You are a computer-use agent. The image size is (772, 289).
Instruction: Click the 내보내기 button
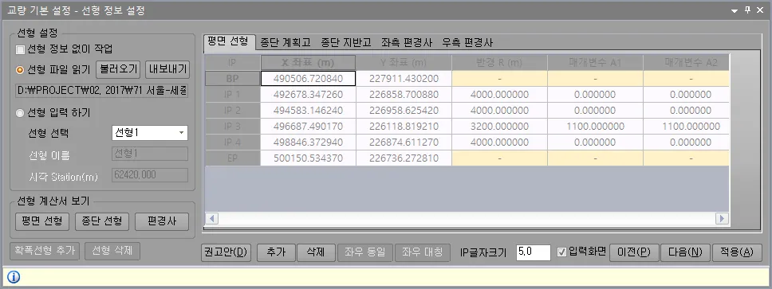167,69
